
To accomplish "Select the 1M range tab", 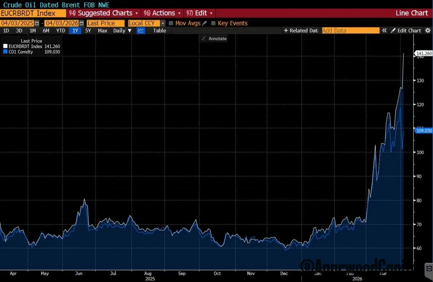I will (32, 30).
